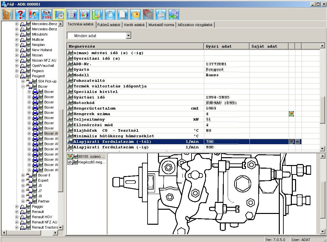Click the printer icon in toolbar
This screenshot has height=242, width=327.
click(161, 14)
